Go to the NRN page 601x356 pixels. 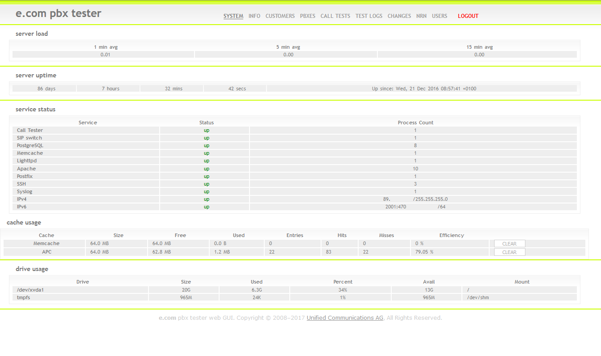[x=421, y=16]
